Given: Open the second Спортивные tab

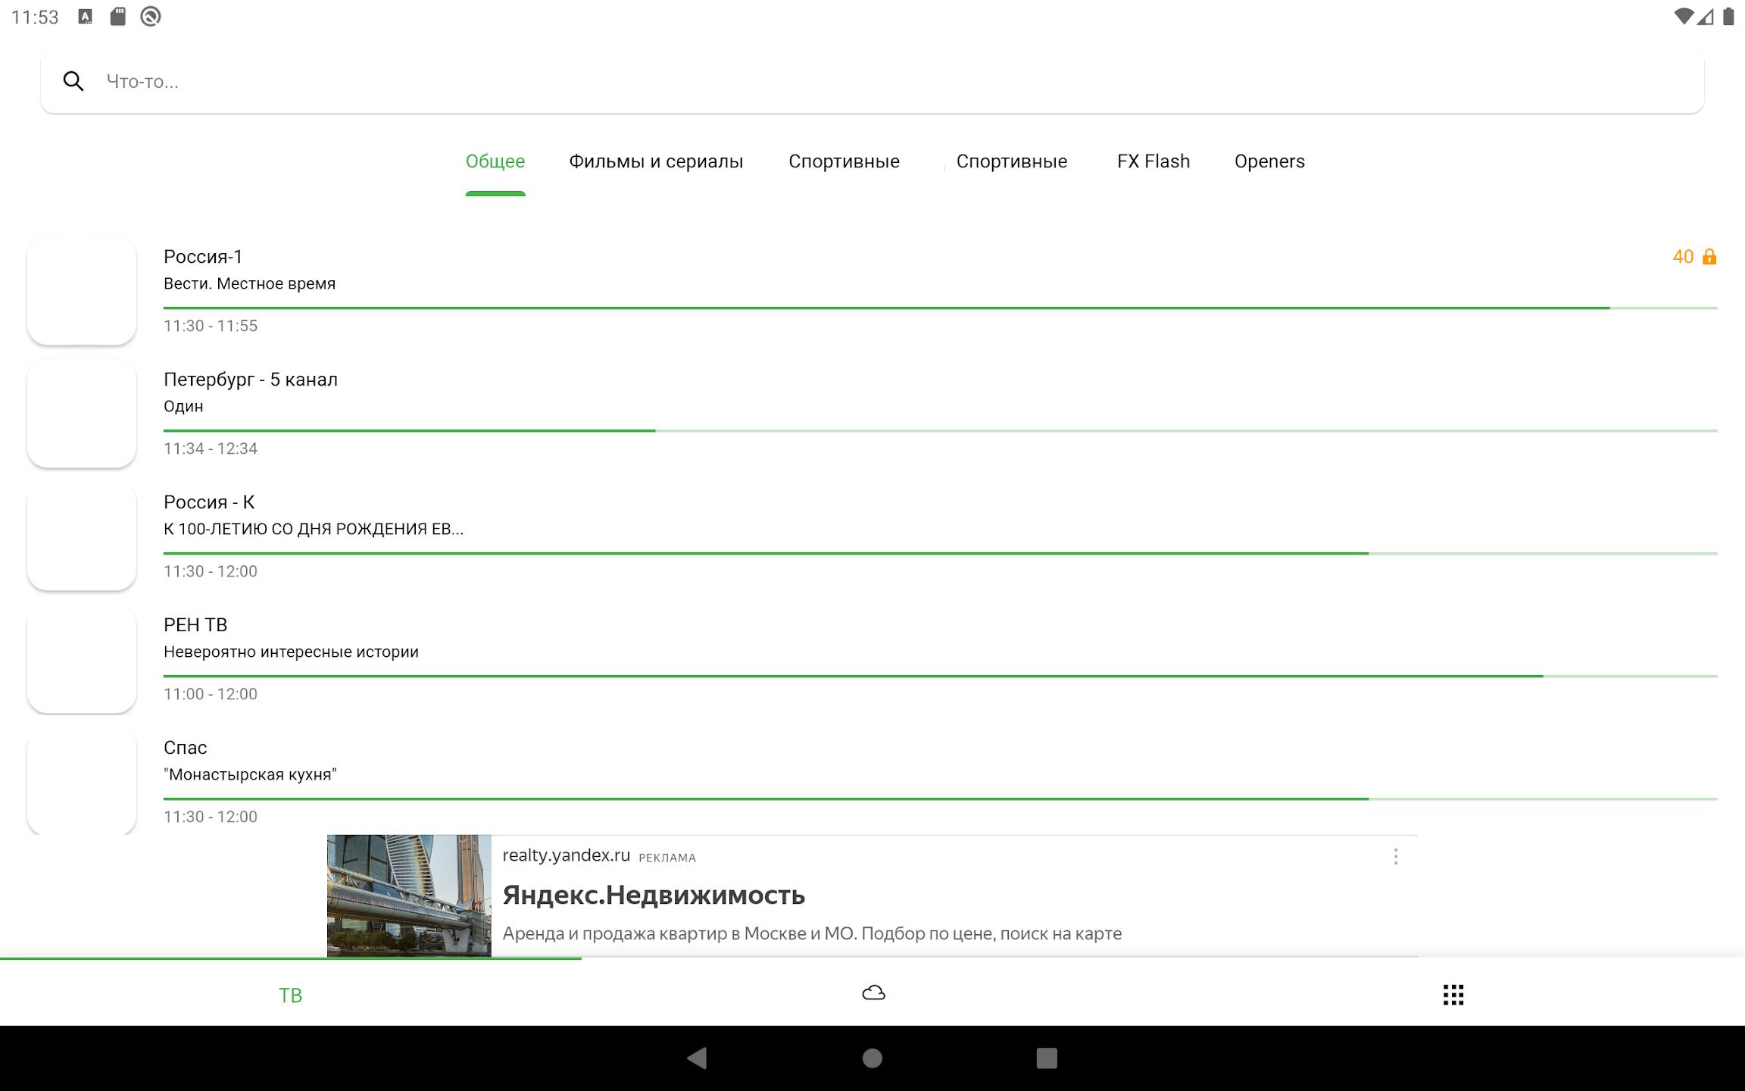Looking at the screenshot, I should click(x=1012, y=161).
